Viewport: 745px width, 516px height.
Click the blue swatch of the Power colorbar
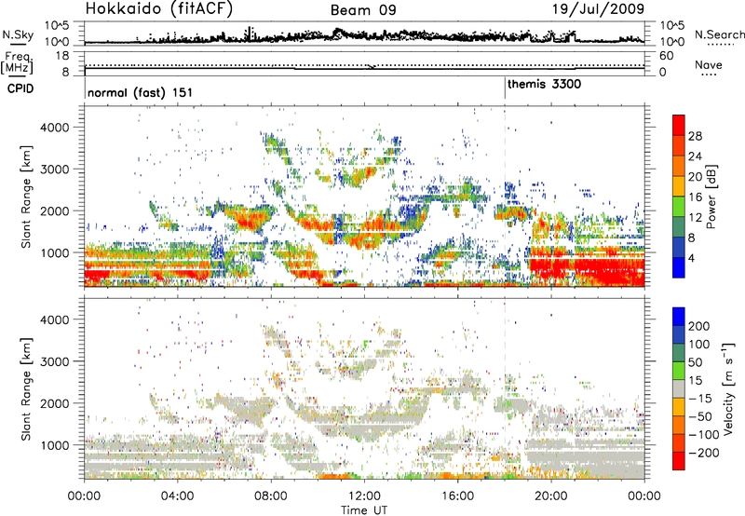679,267
